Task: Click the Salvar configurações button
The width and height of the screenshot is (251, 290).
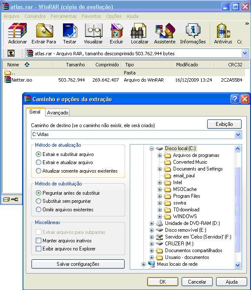Action: tap(78, 264)
